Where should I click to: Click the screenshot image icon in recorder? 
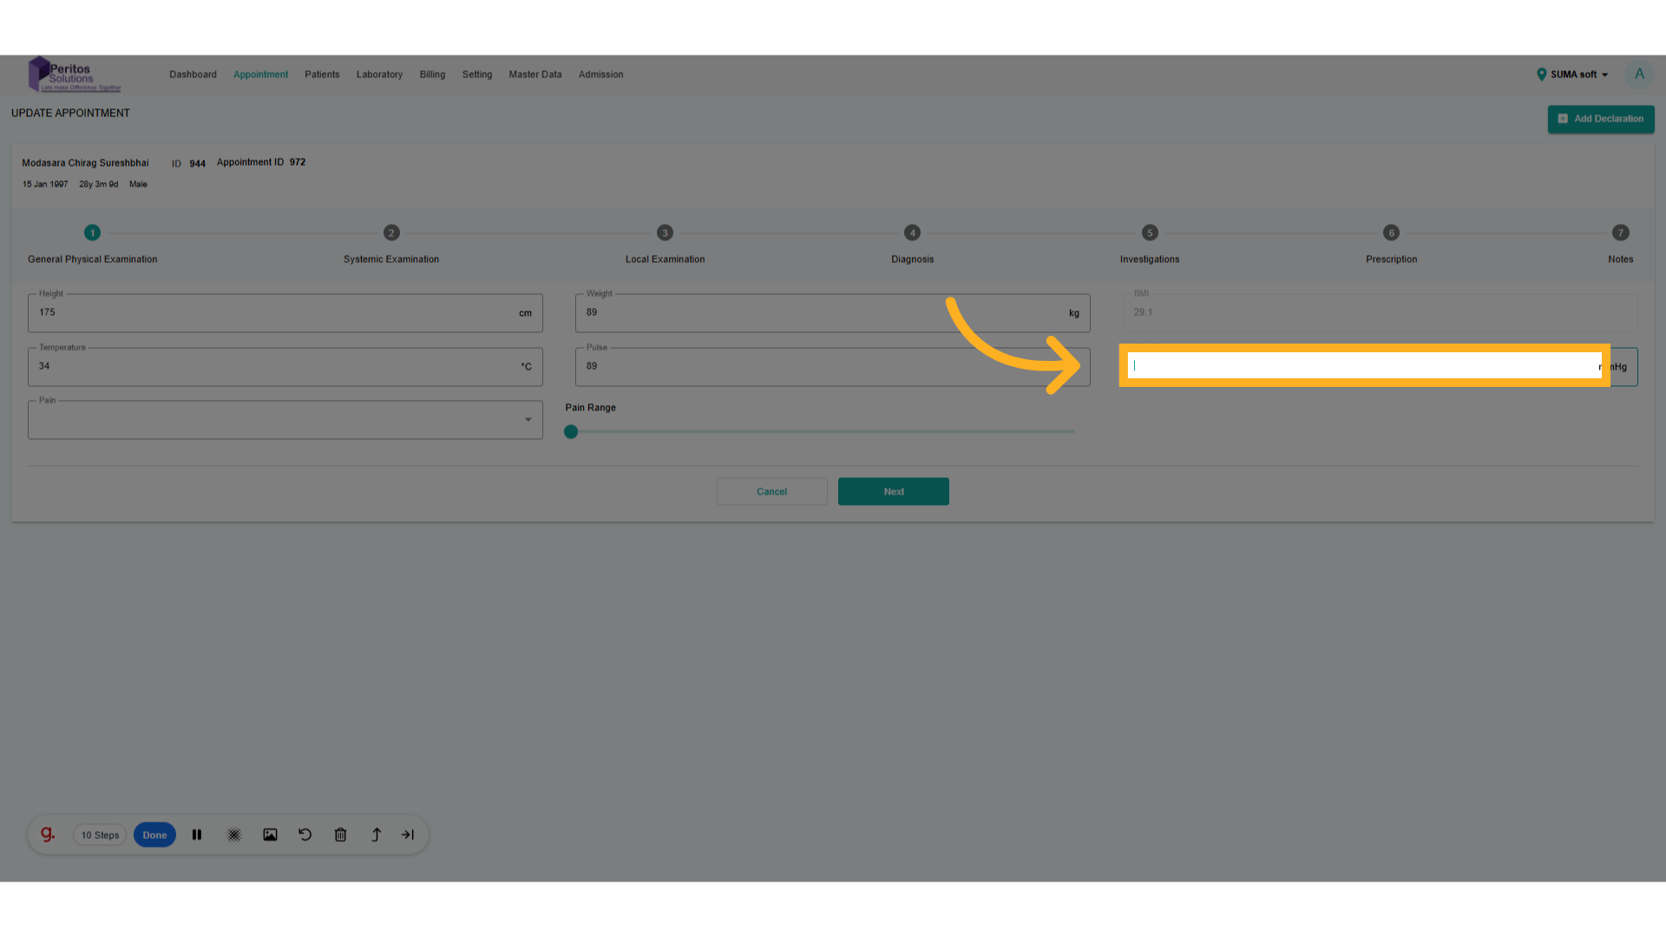coord(270,835)
